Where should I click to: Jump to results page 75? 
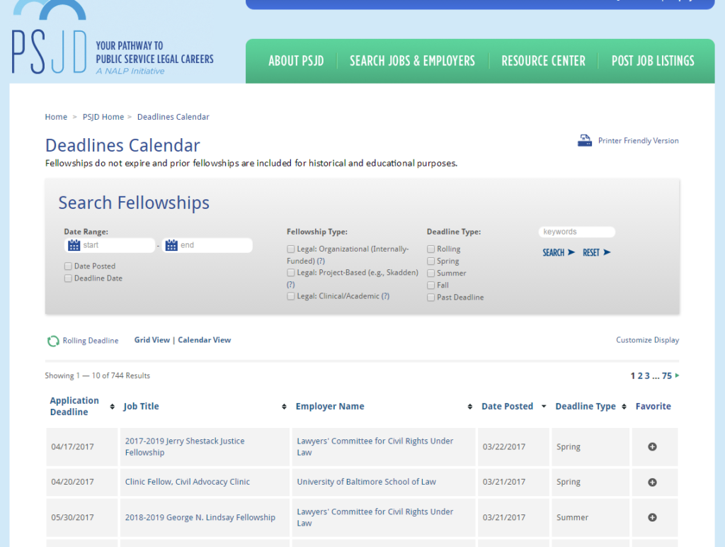(667, 376)
